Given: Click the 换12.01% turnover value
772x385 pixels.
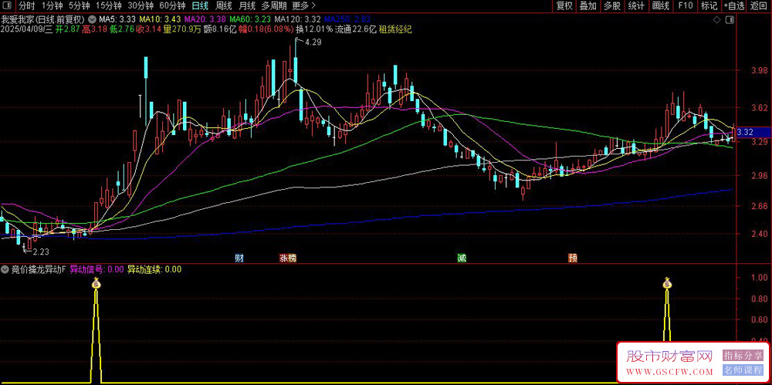Looking at the screenshot, I should point(314,29).
